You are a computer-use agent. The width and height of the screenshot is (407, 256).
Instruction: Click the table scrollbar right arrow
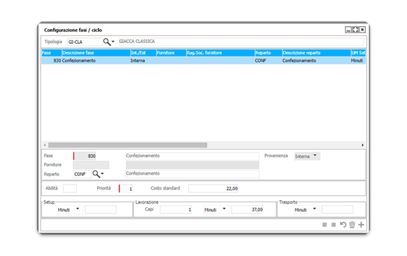click(x=362, y=145)
